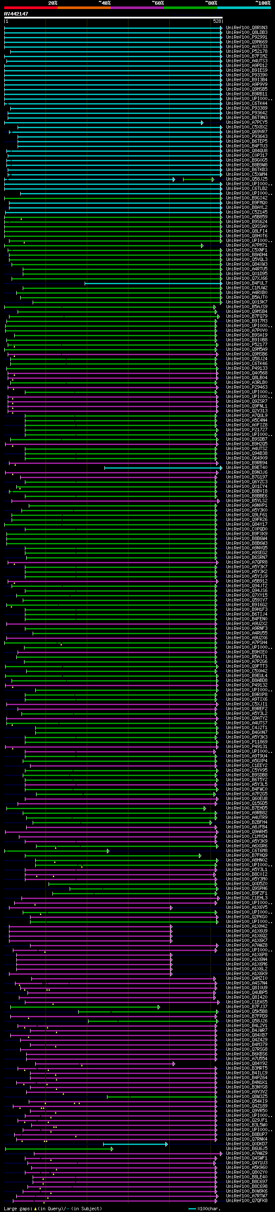Select hit UniRef100_Q9SPH6
The image size is (275, 1212).
[247, 888]
